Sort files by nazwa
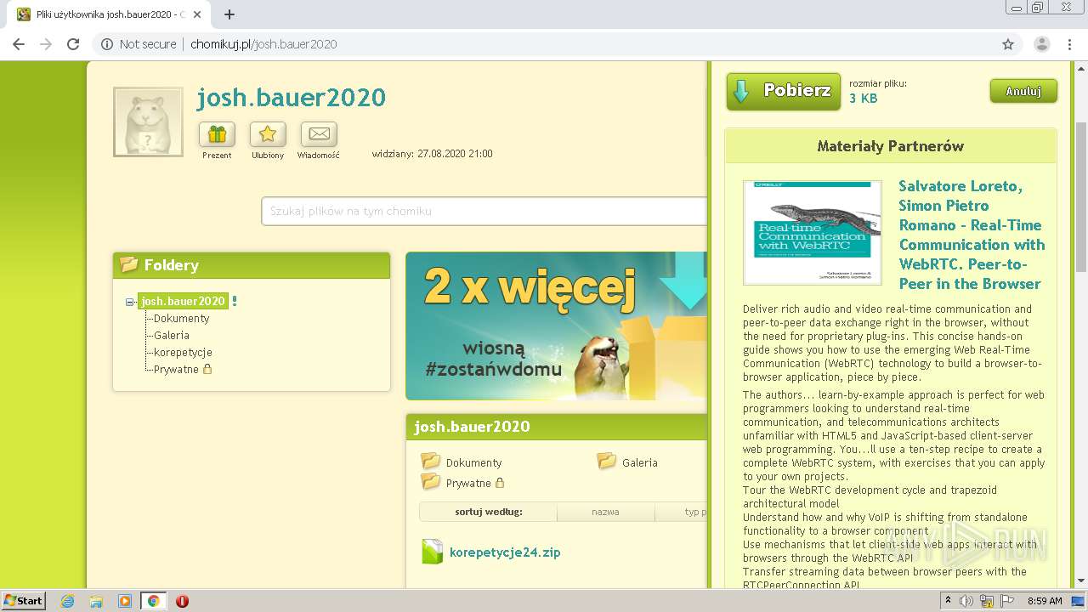 coord(605,512)
